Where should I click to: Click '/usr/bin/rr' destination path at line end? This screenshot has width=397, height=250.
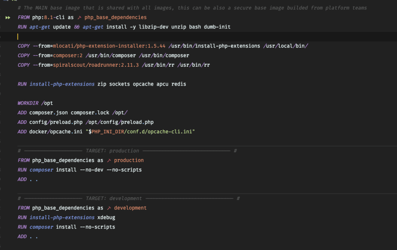194,65
